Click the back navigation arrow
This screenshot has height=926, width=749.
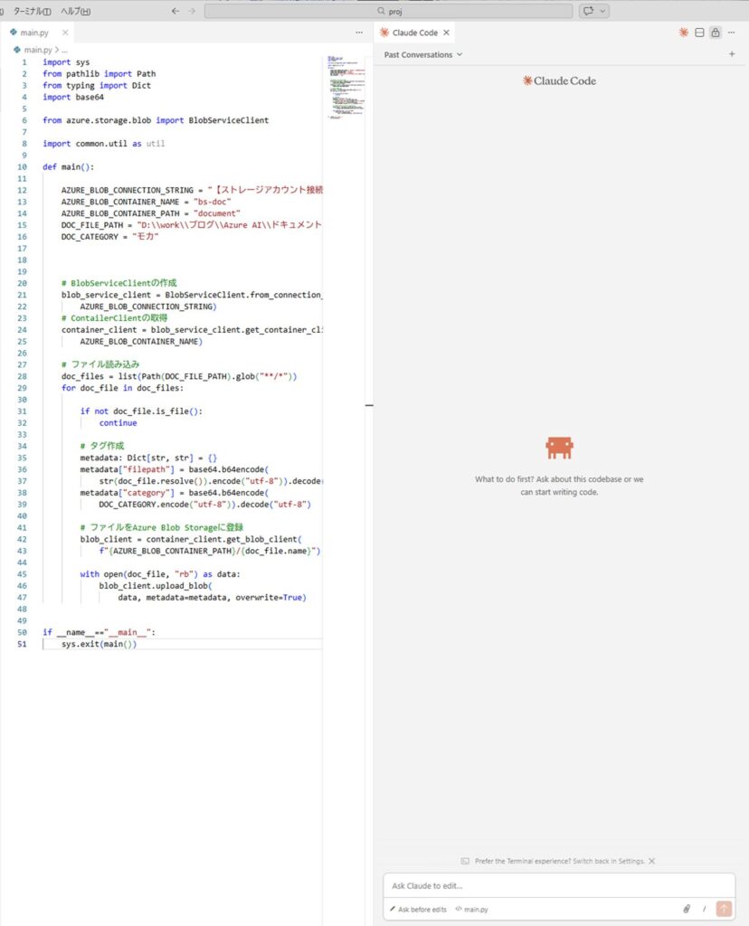click(x=175, y=11)
